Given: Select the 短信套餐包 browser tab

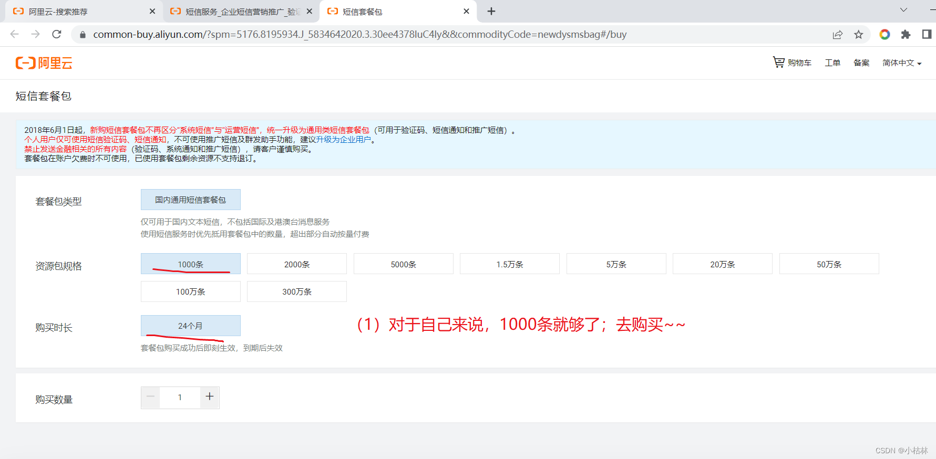Looking at the screenshot, I should (x=398, y=12).
